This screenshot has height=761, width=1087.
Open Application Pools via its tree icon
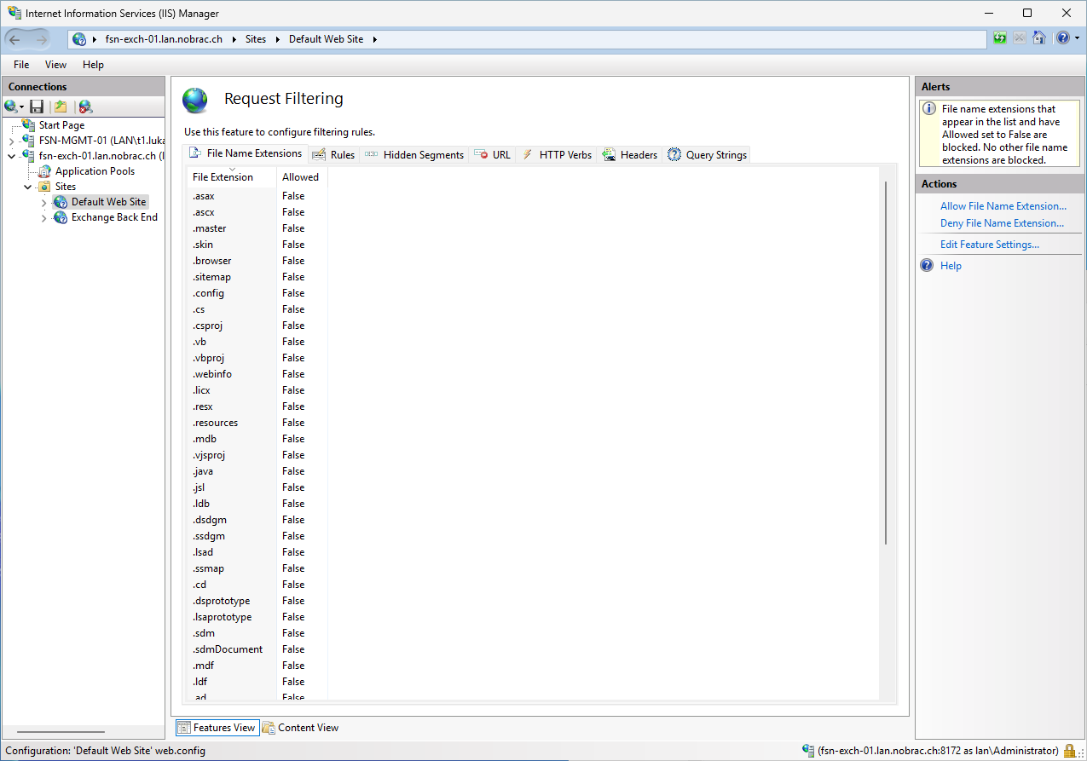[45, 171]
